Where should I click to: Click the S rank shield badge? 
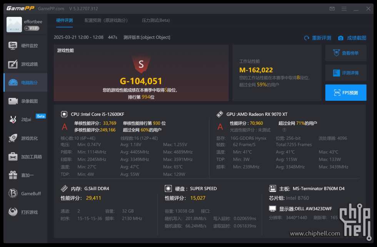coord(141,64)
